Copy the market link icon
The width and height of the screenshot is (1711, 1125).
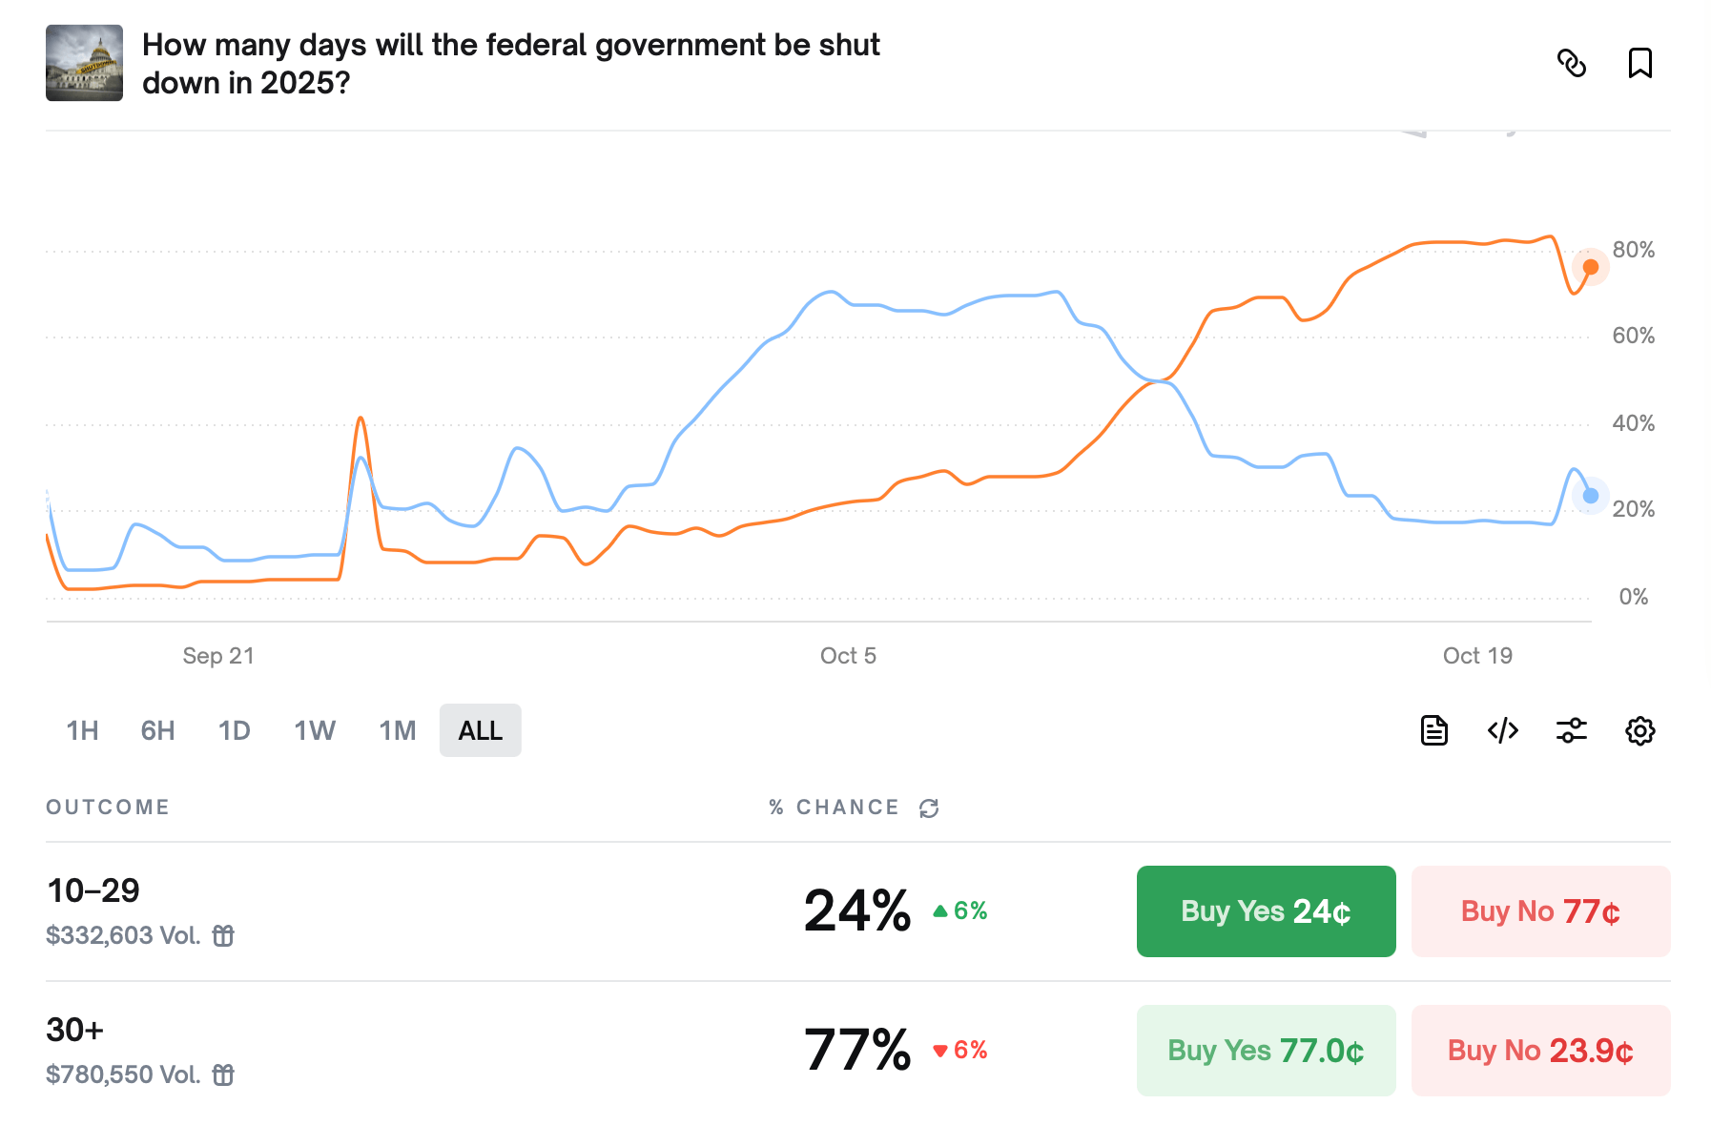point(1571,63)
